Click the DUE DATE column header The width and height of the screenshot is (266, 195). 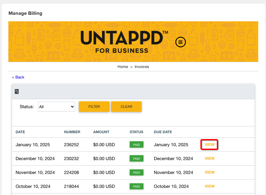click(163, 132)
